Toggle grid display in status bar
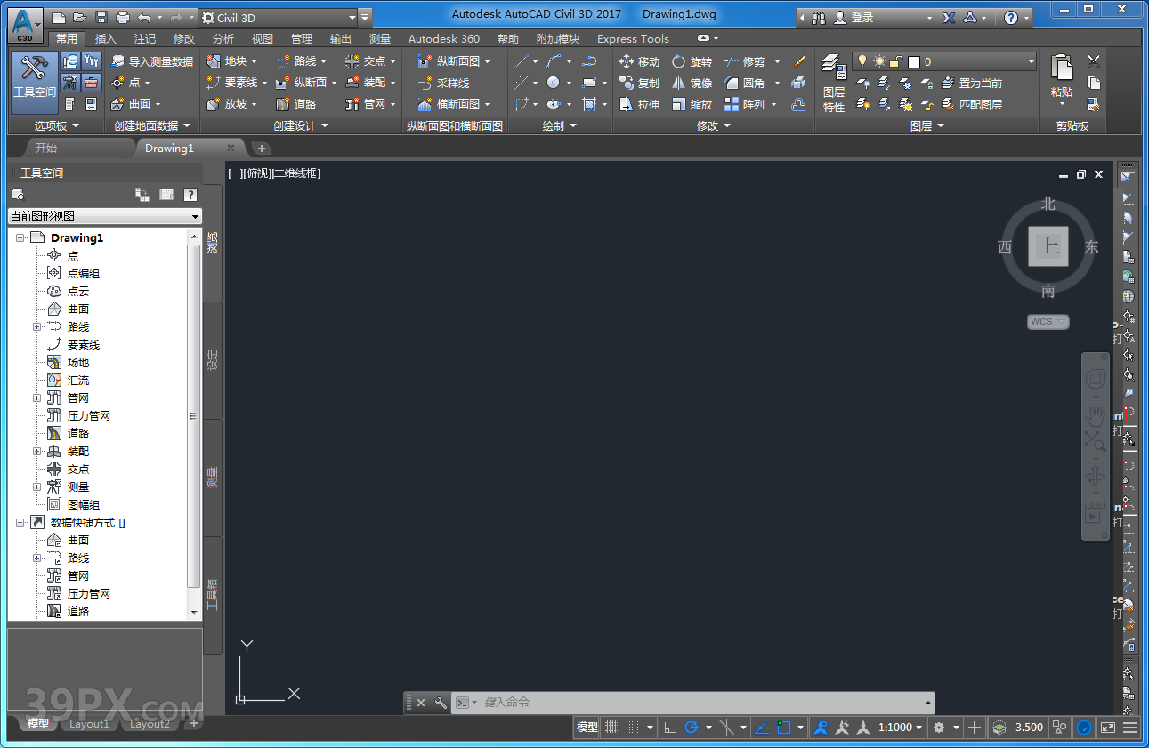This screenshot has height=748, width=1149. tap(611, 727)
